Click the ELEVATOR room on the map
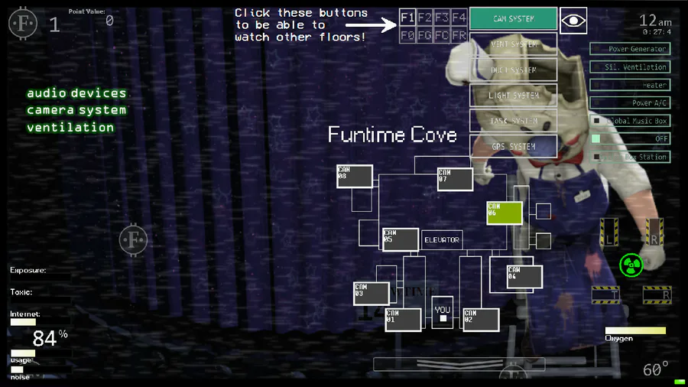The image size is (688, 387). pyautogui.click(x=442, y=239)
